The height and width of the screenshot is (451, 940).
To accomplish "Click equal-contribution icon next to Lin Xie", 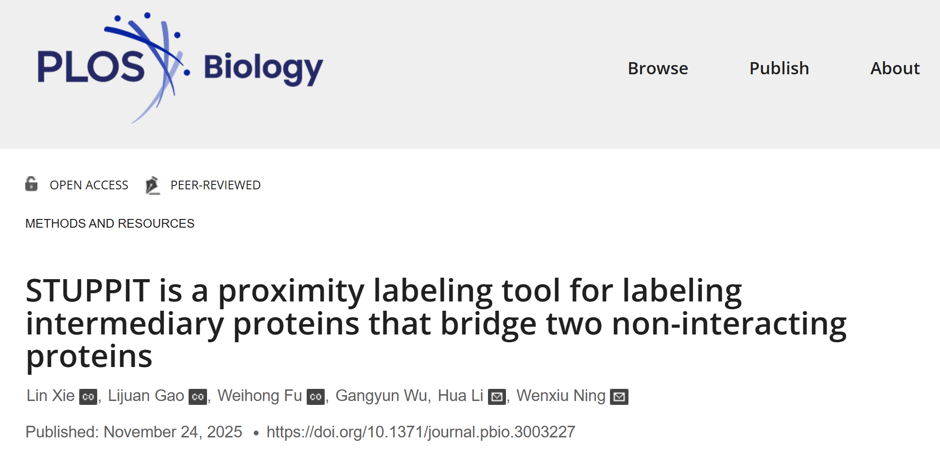I will click(88, 397).
